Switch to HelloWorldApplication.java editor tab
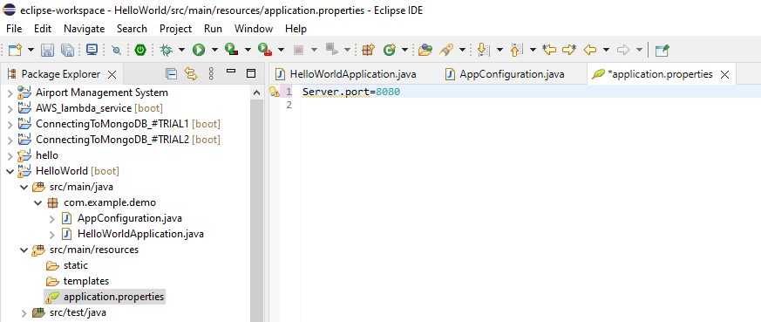The height and width of the screenshot is (322, 761). coord(345,74)
